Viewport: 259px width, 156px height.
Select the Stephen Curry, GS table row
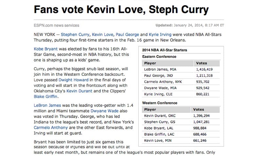click(181, 122)
